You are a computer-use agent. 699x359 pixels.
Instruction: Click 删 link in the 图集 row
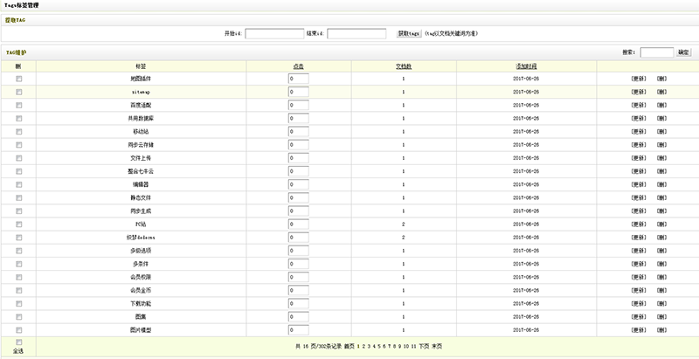click(661, 317)
